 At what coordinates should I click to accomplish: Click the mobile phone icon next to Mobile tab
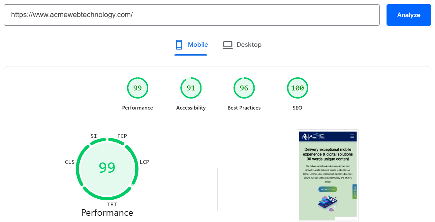[x=179, y=44]
